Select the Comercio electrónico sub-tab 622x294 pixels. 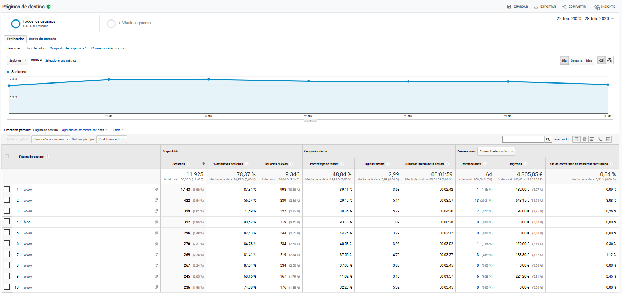(x=108, y=48)
